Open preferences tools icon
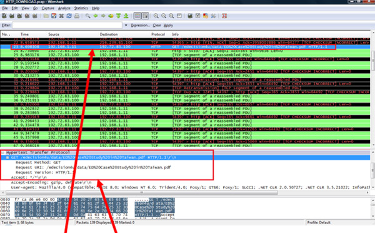The height and width of the screenshot is (233, 375). 213,16
